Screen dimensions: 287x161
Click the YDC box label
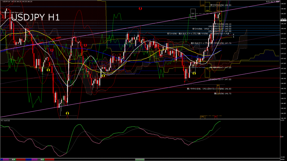[193, 14]
